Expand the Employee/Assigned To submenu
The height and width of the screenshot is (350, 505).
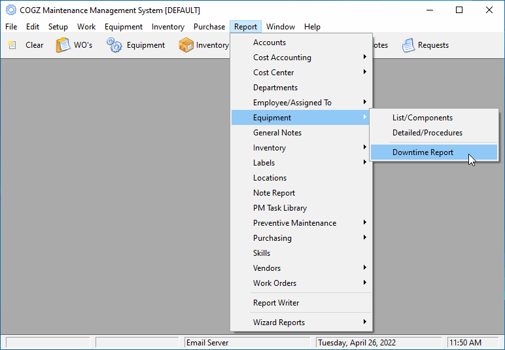(302, 103)
